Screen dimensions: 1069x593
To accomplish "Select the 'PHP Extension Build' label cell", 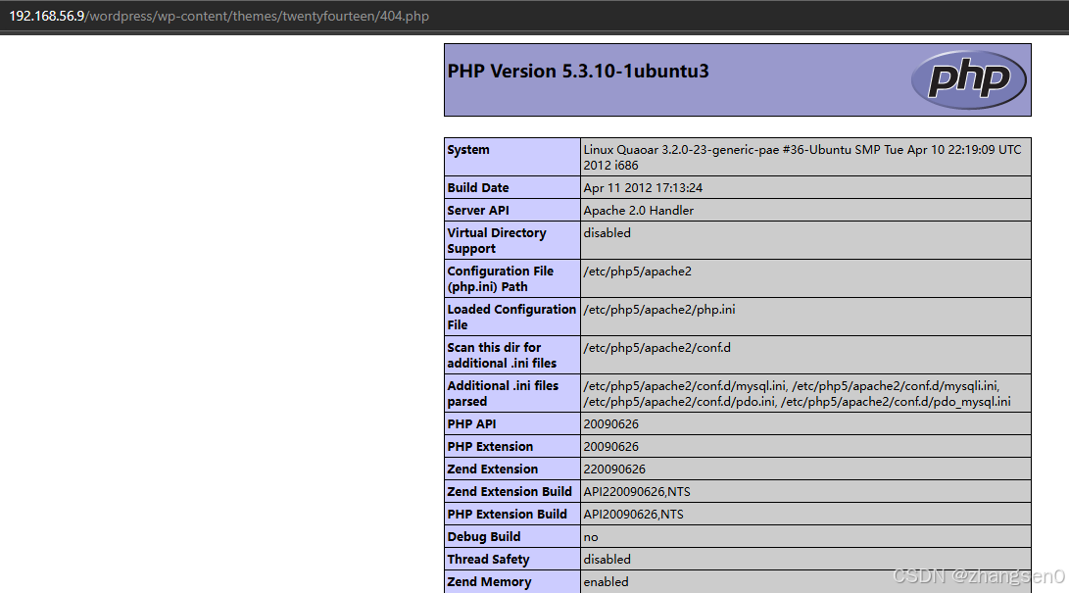I will (512, 514).
